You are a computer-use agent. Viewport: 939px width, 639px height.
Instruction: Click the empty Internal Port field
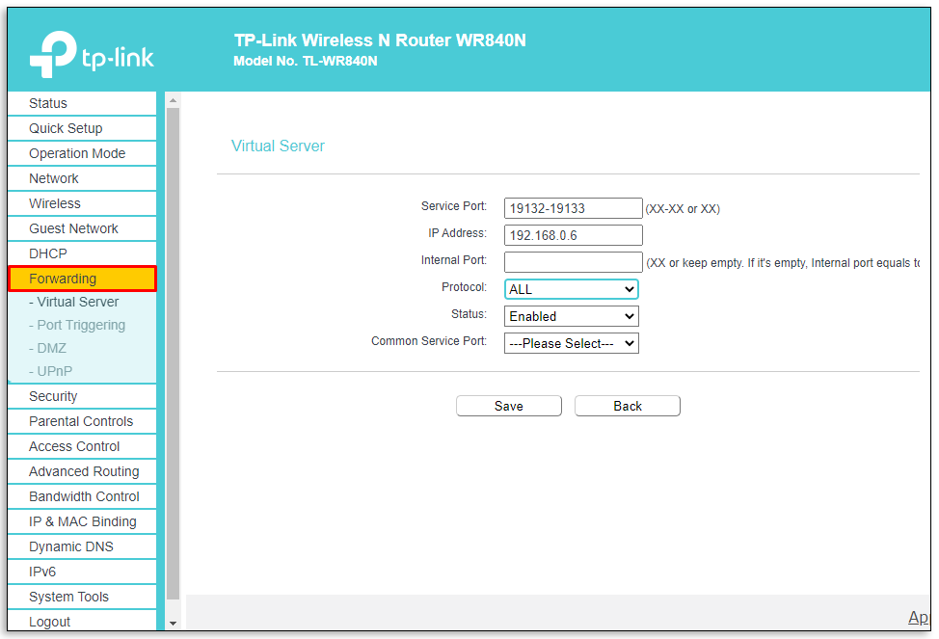(x=573, y=262)
